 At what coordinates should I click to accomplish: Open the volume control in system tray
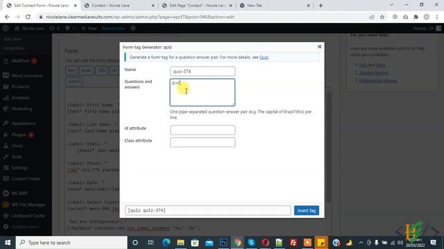pyautogui.click(x=400, y=243)
